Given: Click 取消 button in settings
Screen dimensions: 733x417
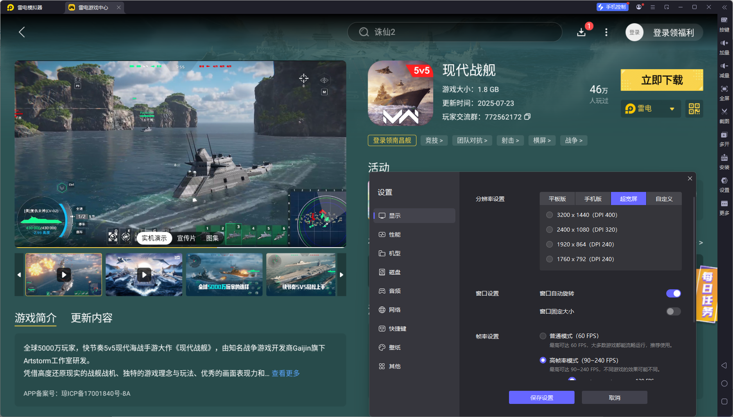Looking at the screenshot, I should point(615,397).
